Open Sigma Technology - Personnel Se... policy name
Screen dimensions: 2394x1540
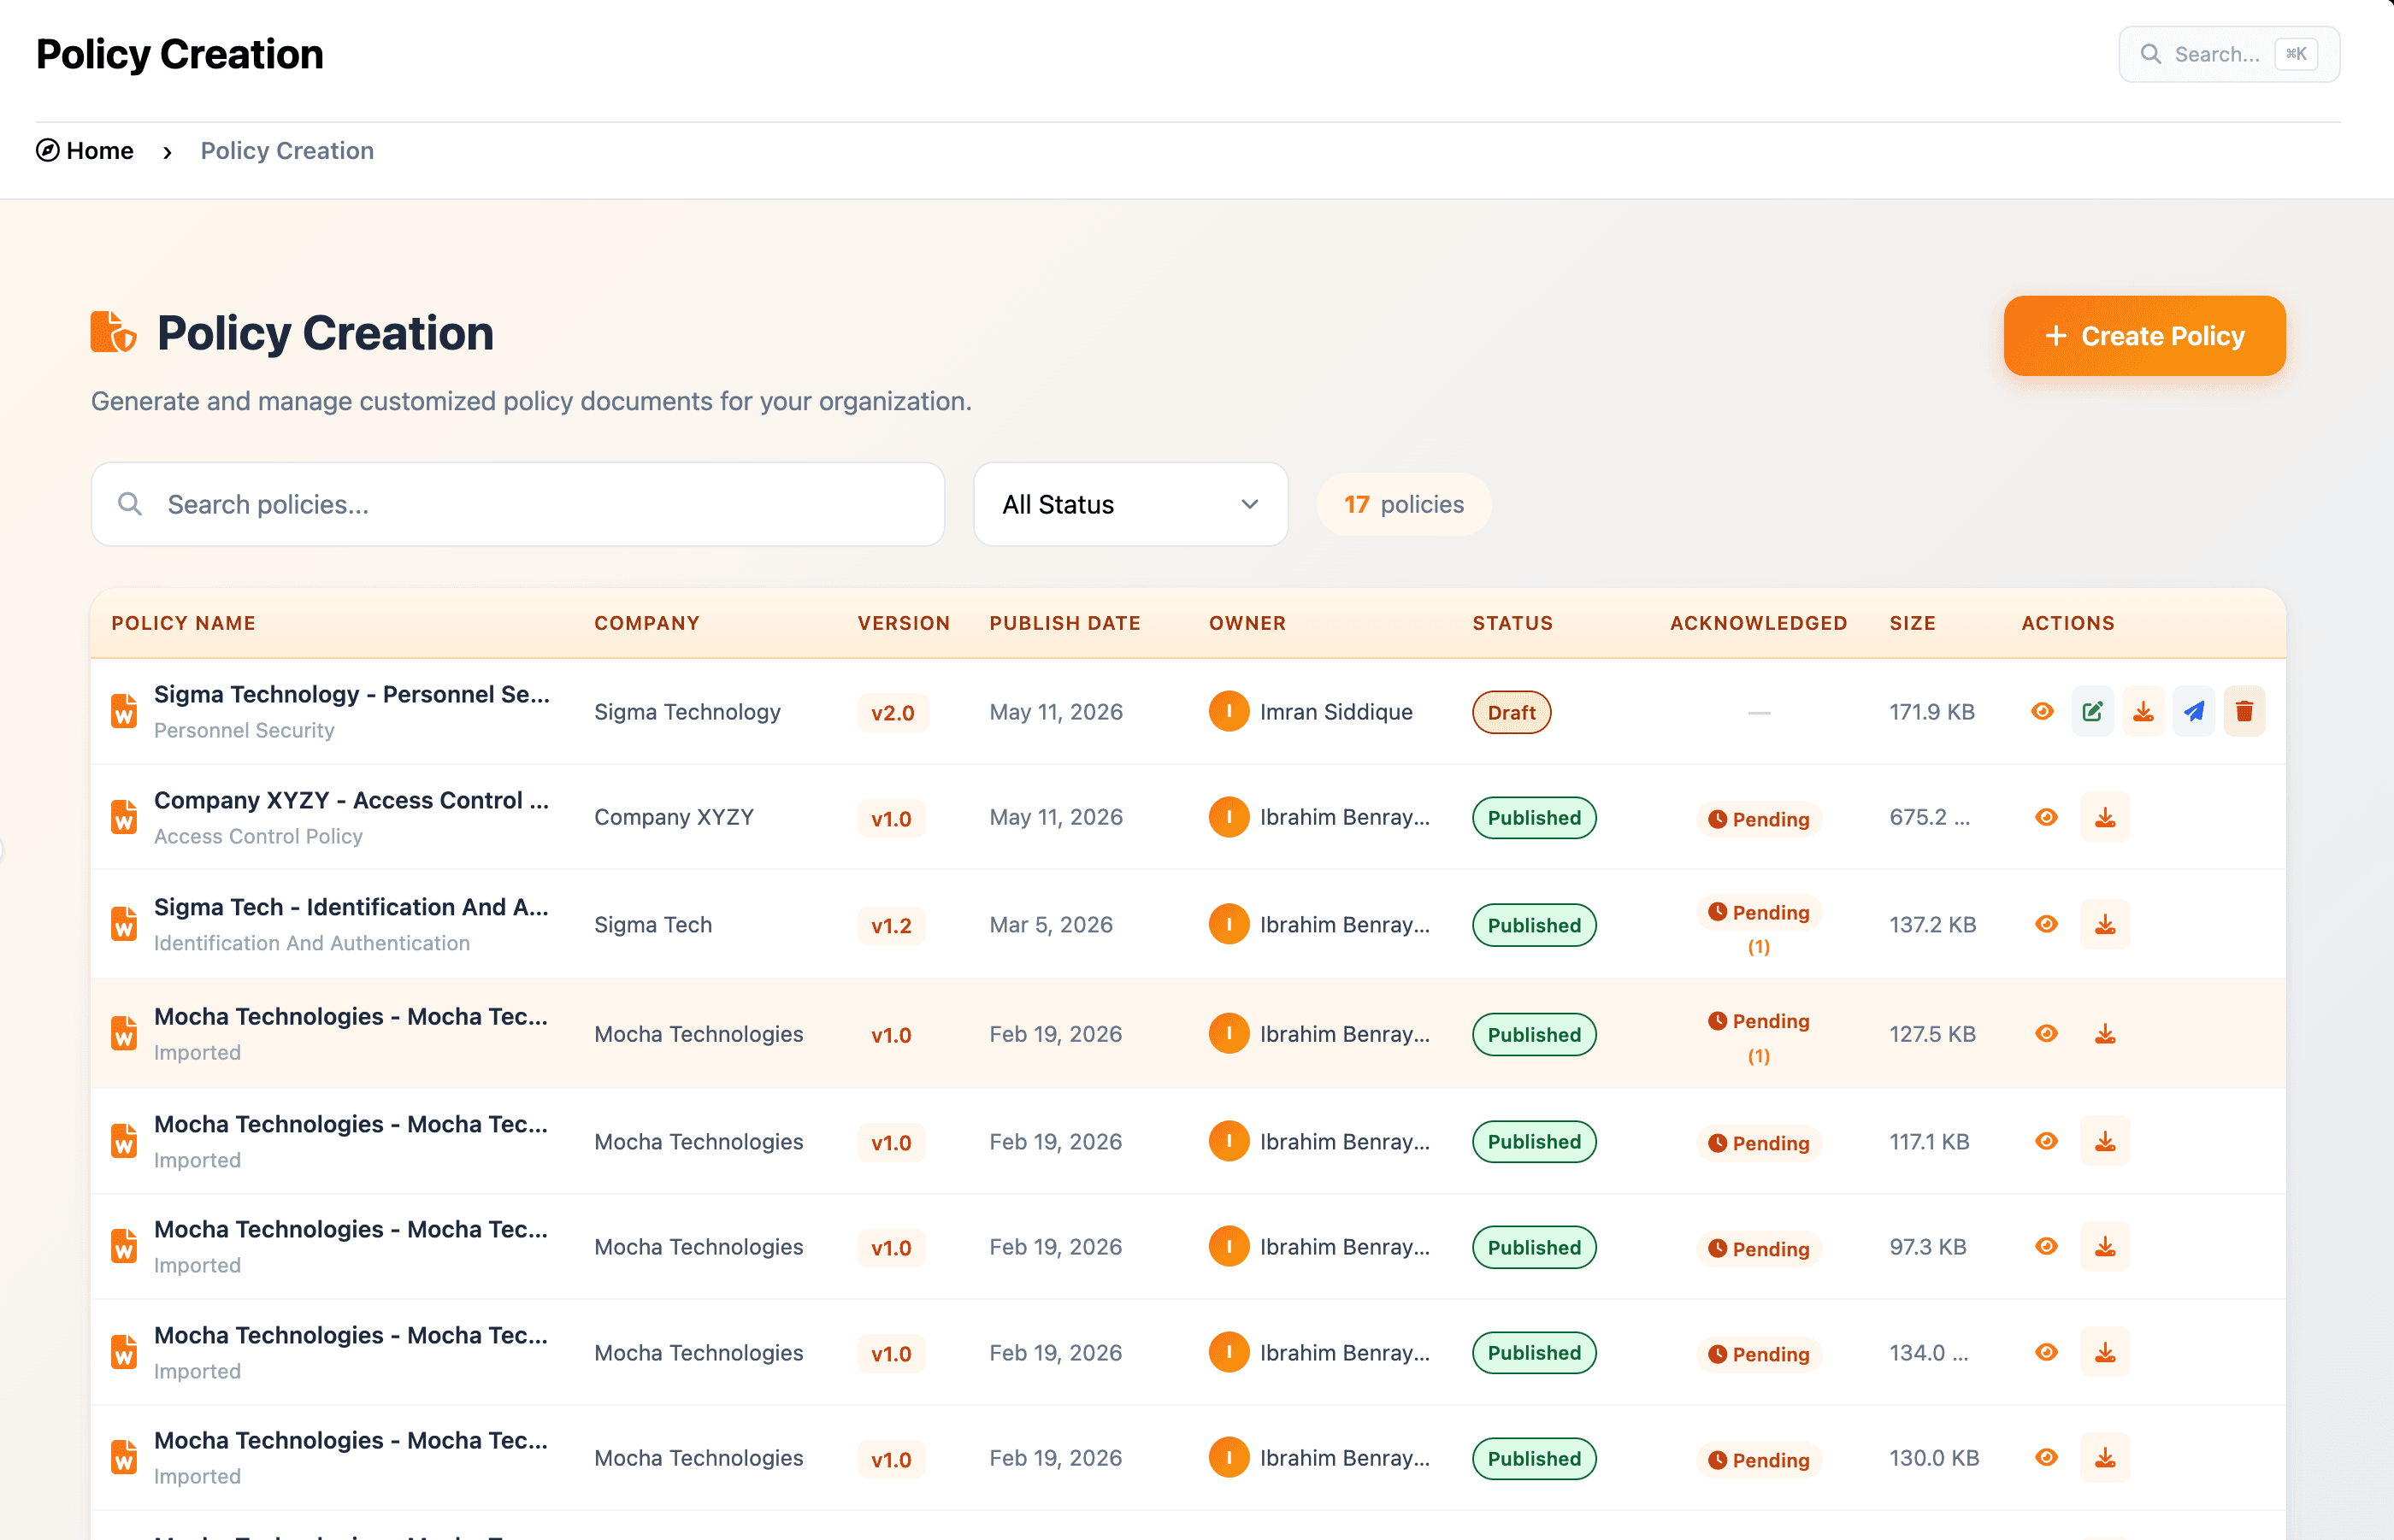click(351, 694)
